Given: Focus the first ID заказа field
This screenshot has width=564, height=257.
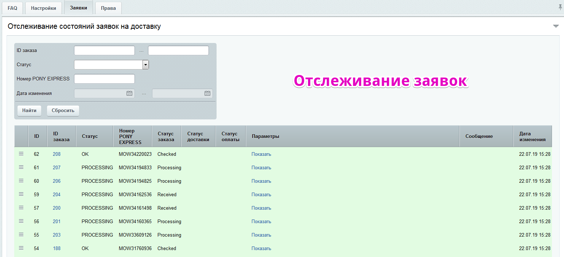Looking at the screenshot, I should 104,50.
